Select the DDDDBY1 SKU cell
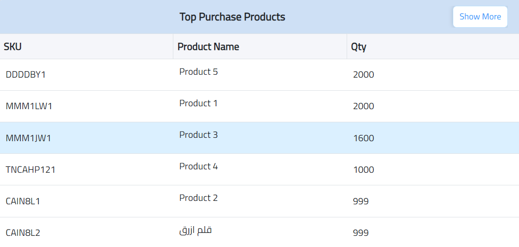 [26, 75]
